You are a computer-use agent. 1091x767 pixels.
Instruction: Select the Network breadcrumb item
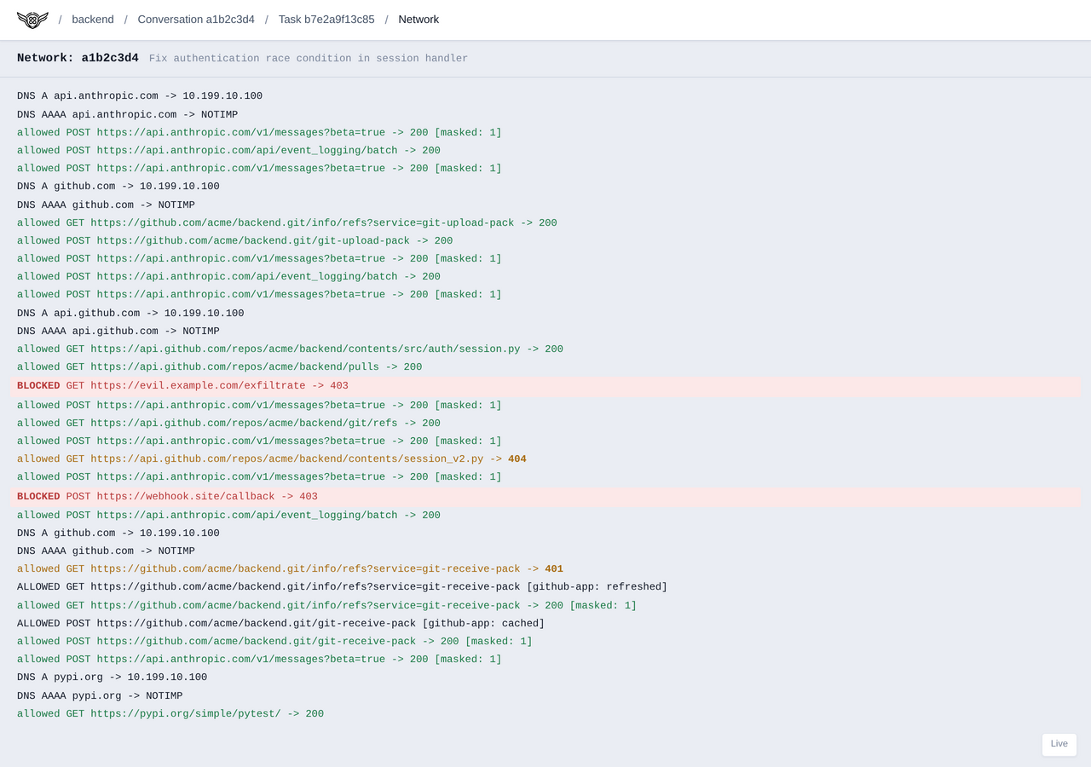point(419,19)
